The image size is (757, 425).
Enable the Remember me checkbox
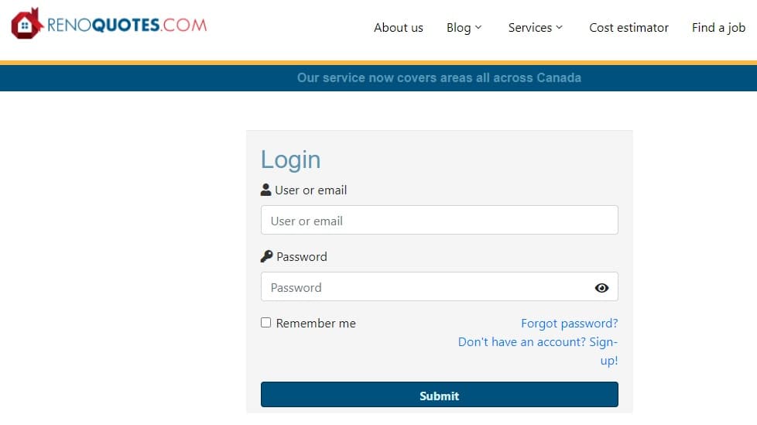pos(266,323)
